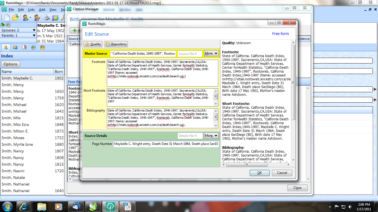Screen dimensions: 378x212
Task: Open Windows Explorer from the taskbar
Action: tap(42, 206)
